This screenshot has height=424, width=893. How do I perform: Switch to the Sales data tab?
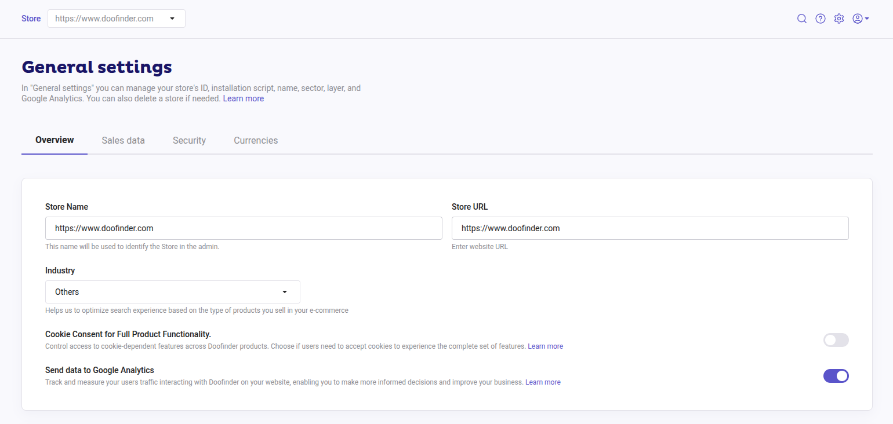click(123, 140)
